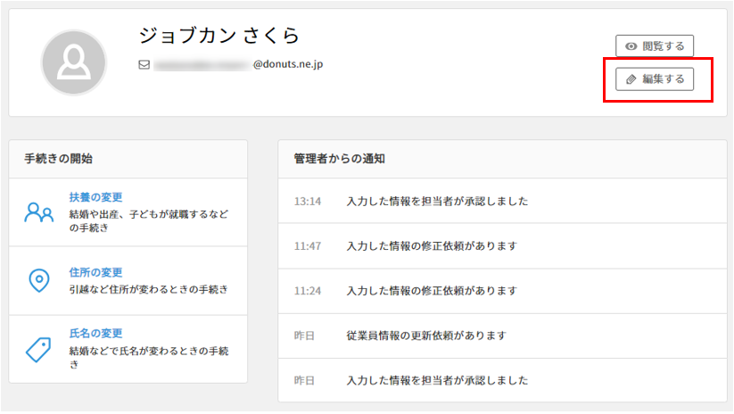734x414 pixels.
Task: Click the name tag icon
Action: pos(38,350)
